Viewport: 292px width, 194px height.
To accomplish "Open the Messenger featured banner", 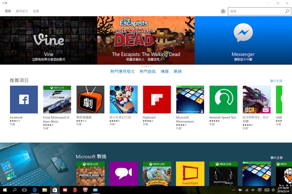I will pos(243,40).
